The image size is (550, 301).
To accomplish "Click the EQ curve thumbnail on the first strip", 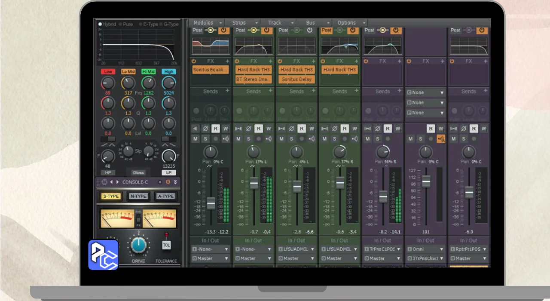I will point(211,46).
